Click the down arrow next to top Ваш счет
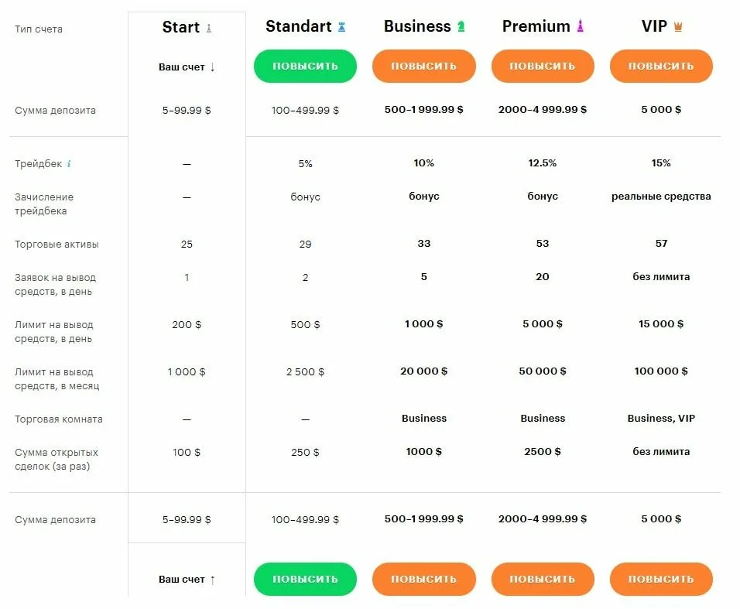Image resolution: width=740 pixels, height=609 pixels. click(212, 67)
